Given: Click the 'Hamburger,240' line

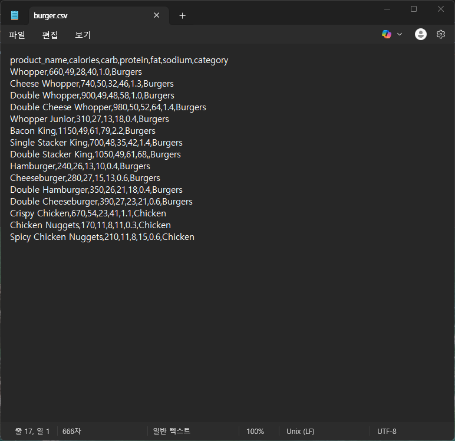Looking at the screenshot, I should [x=80, y=166].
